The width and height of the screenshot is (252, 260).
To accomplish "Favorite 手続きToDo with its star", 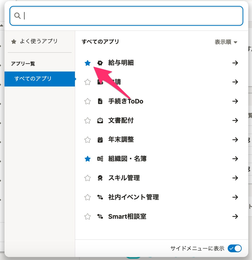I will [87, 101].
